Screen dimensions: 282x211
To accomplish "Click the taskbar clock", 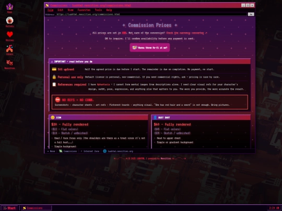I will (274, 208).
